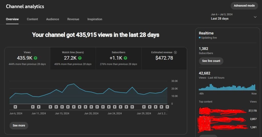Expand the date range chevron arrow

(255, 17)
